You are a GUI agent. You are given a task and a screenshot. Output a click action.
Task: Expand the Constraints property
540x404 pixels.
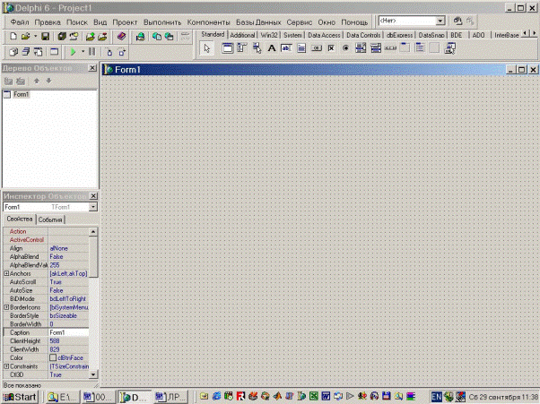[x=6, y=366]
